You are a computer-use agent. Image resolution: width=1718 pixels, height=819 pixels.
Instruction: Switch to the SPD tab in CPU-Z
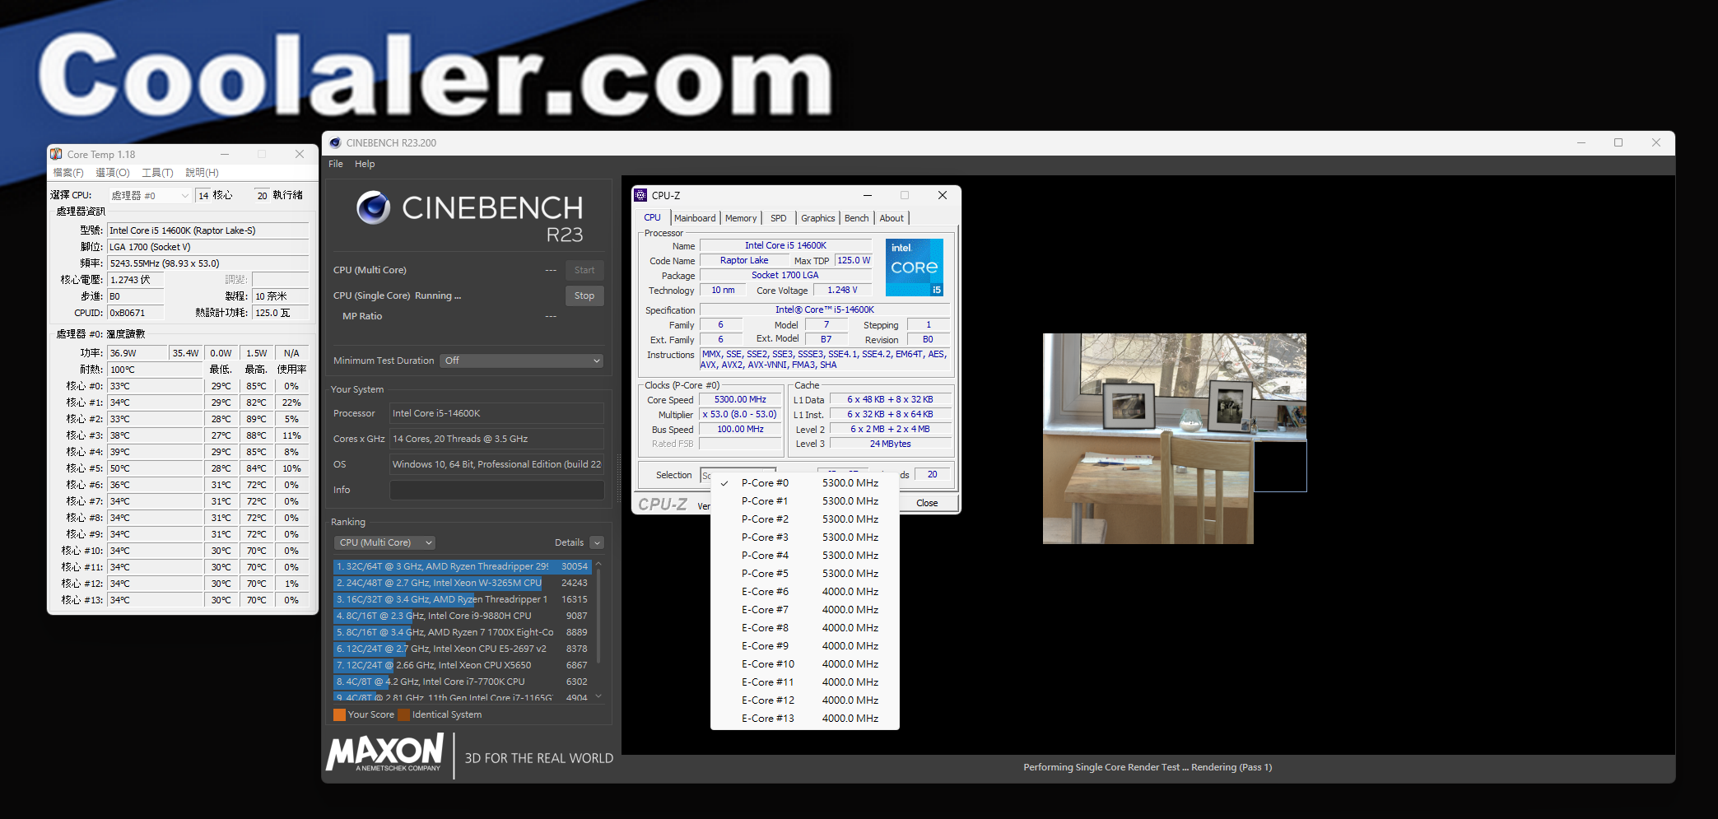(x=779, y=218)
